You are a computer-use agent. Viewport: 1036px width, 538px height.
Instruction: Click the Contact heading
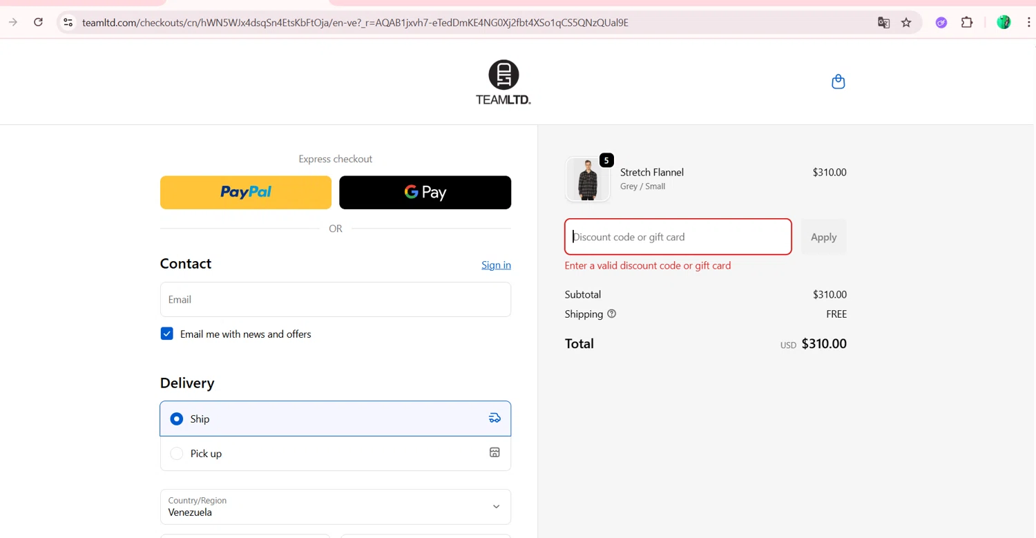point(186,264)
